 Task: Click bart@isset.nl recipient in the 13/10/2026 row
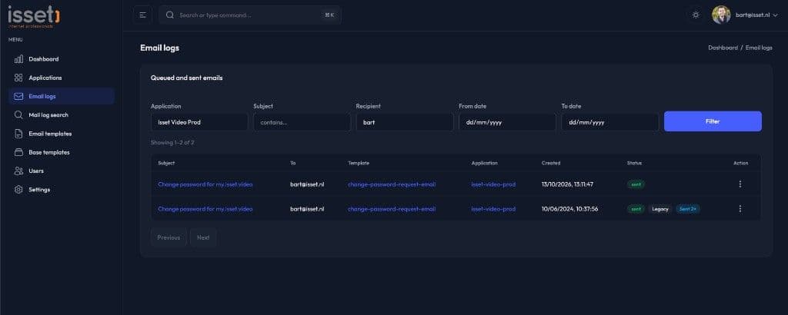pos(307,184)
